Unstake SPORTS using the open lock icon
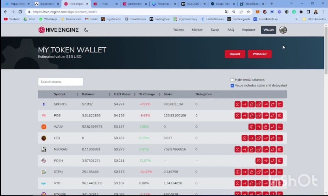The image size is (328, 196). [258, 104]
